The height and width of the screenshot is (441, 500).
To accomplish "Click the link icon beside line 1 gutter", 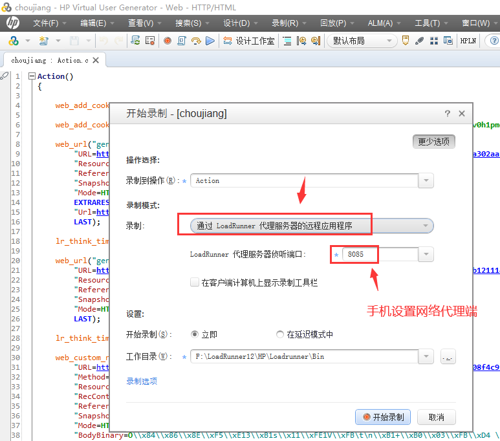I will point(5,76).
